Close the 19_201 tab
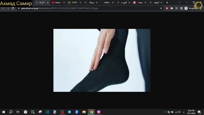 [48, 3]
